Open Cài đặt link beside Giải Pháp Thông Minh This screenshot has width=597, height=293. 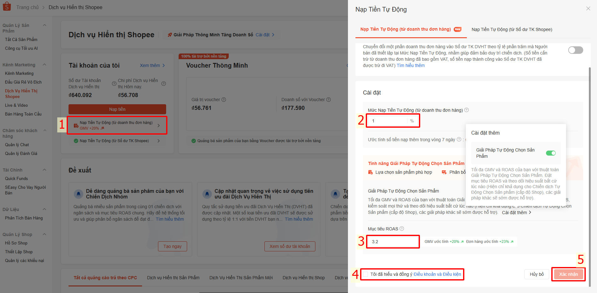click(265, 35)
